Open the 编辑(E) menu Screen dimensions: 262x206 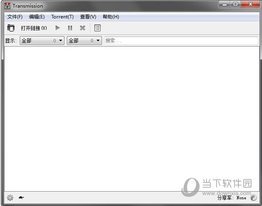tap(37, 17)
